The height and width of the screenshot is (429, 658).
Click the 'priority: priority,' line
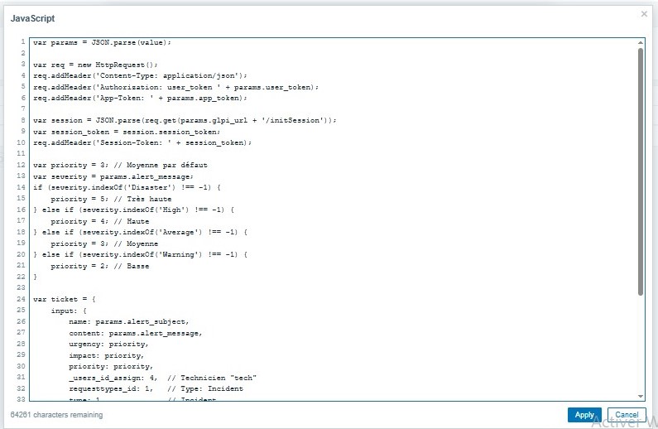tap(111, 366)
